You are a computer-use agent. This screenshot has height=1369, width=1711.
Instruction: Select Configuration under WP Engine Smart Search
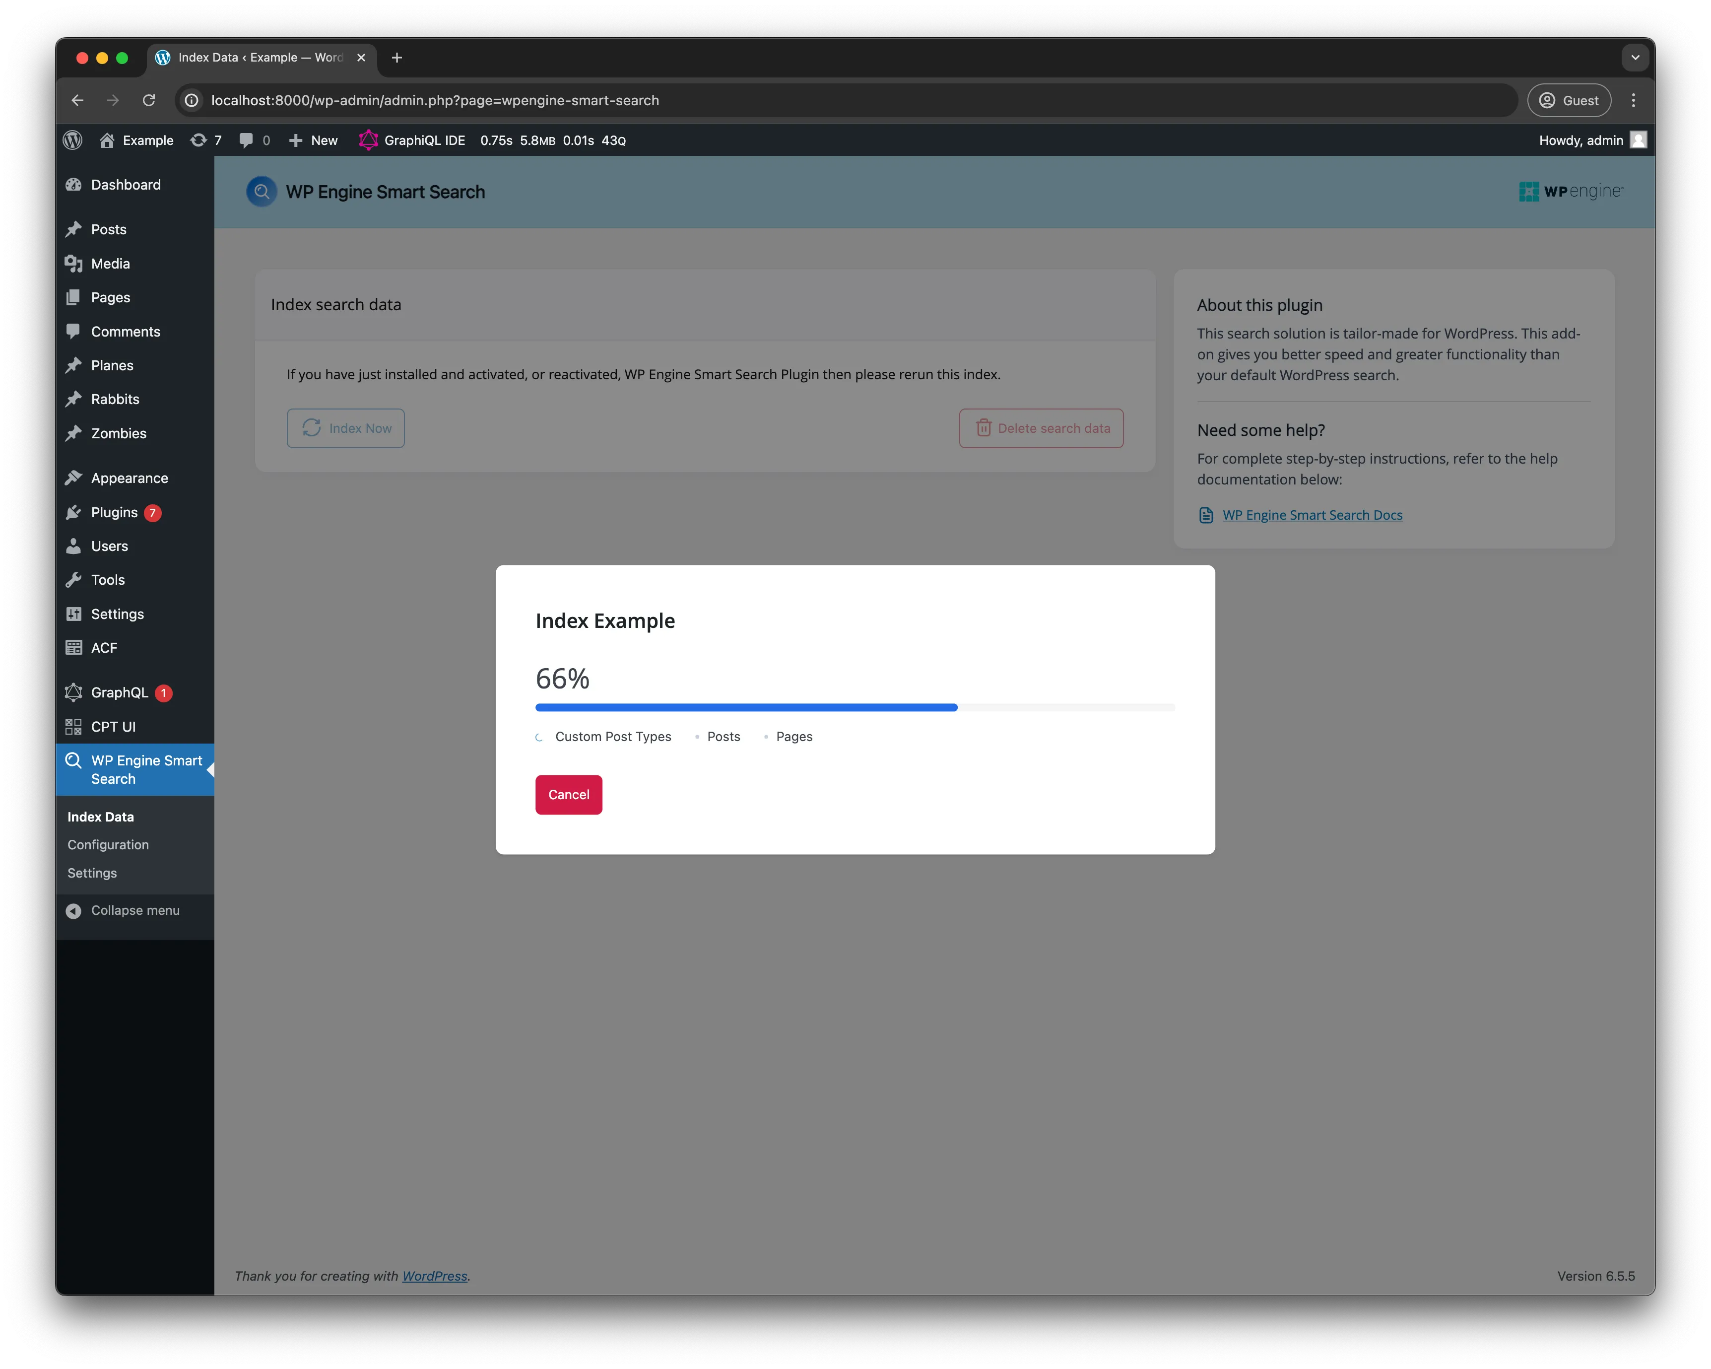(108, 844)
